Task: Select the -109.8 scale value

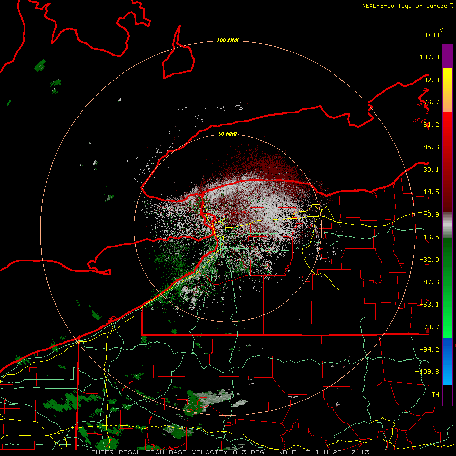Action: coord(427,372)
